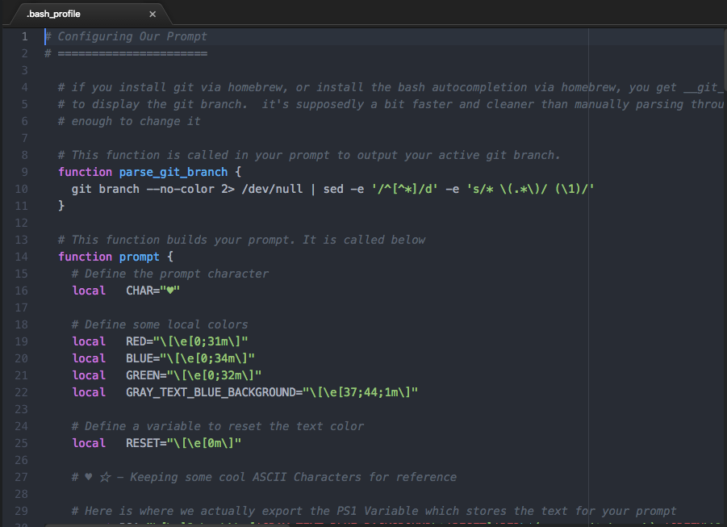Click the closing brace on line 11
The width and height of the screenshot is (727, 527).
click(61, 206)
